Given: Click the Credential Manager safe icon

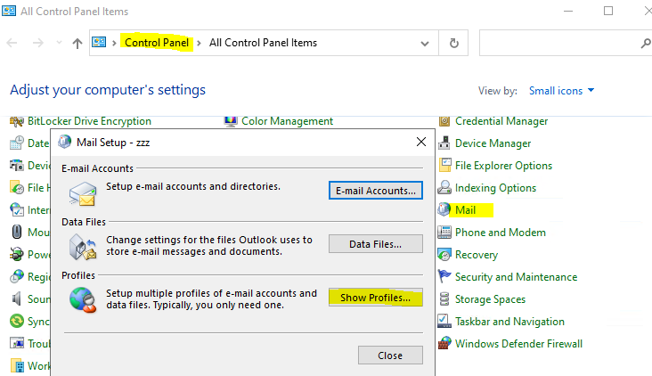Looking at the screenshot, I should point(444,121).
